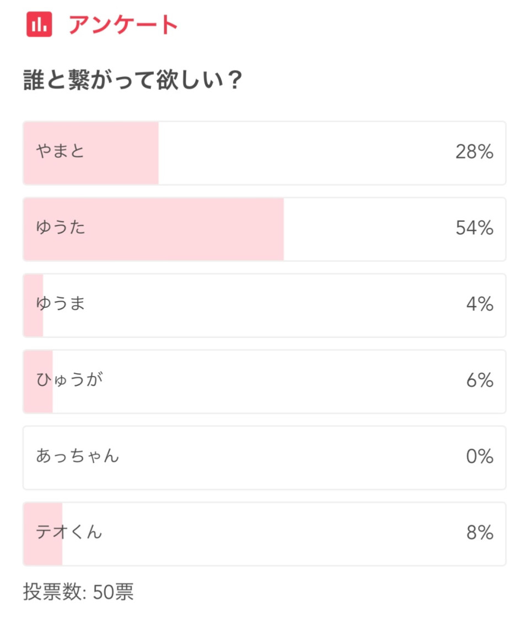Click the 8% result for テオくん

[x=480, y=533]
